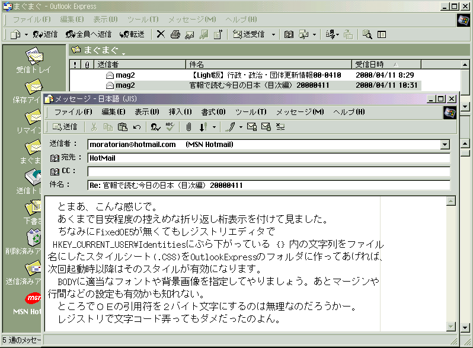Copy with copy icon in message toolbar
The height and width of the screenshot is (348, 473).
point(108,127)
